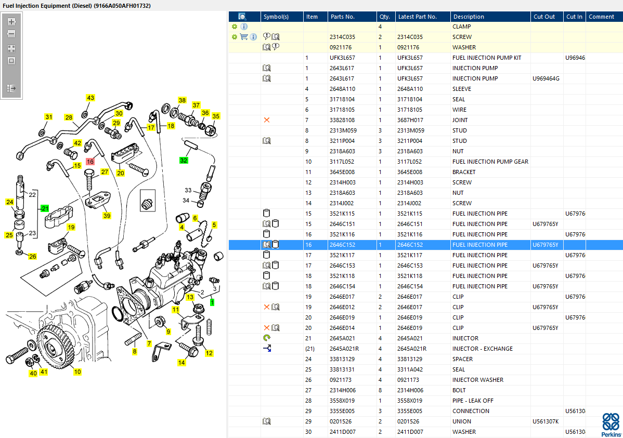Screen dimensions: 623x438
Task: Click the four-squares view icon in diagram toolbar
Action: coord(11,48)
